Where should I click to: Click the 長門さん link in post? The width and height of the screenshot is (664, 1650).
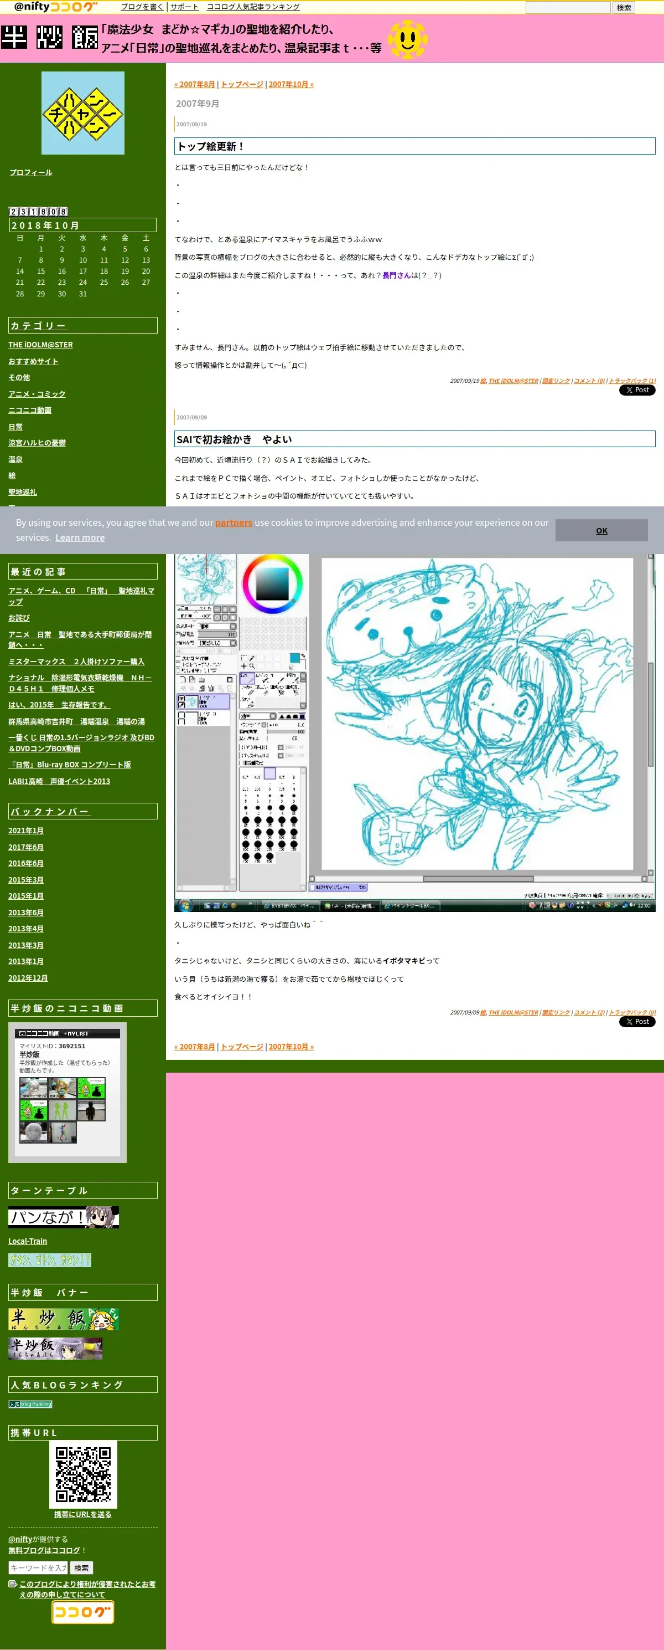pos(396,275)
